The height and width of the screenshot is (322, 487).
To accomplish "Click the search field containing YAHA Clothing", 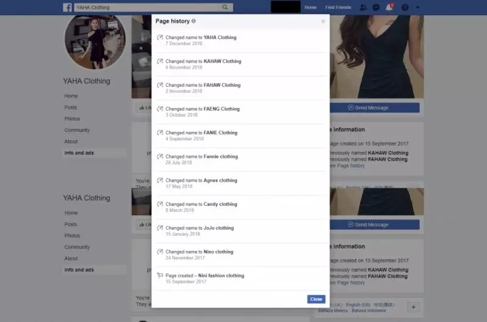I will 153,7.
